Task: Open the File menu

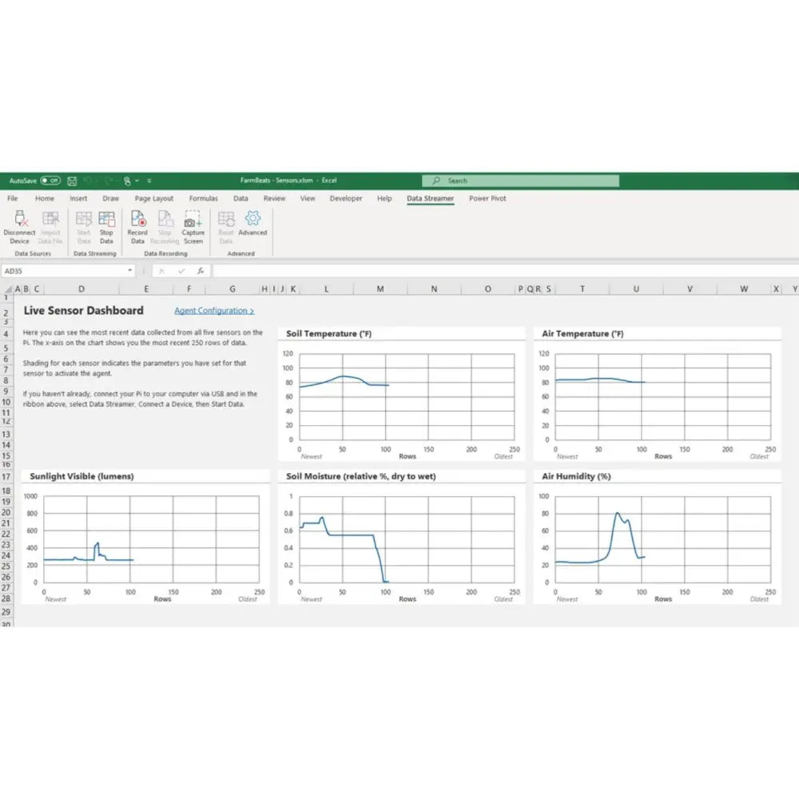Action: click(13, 198)
